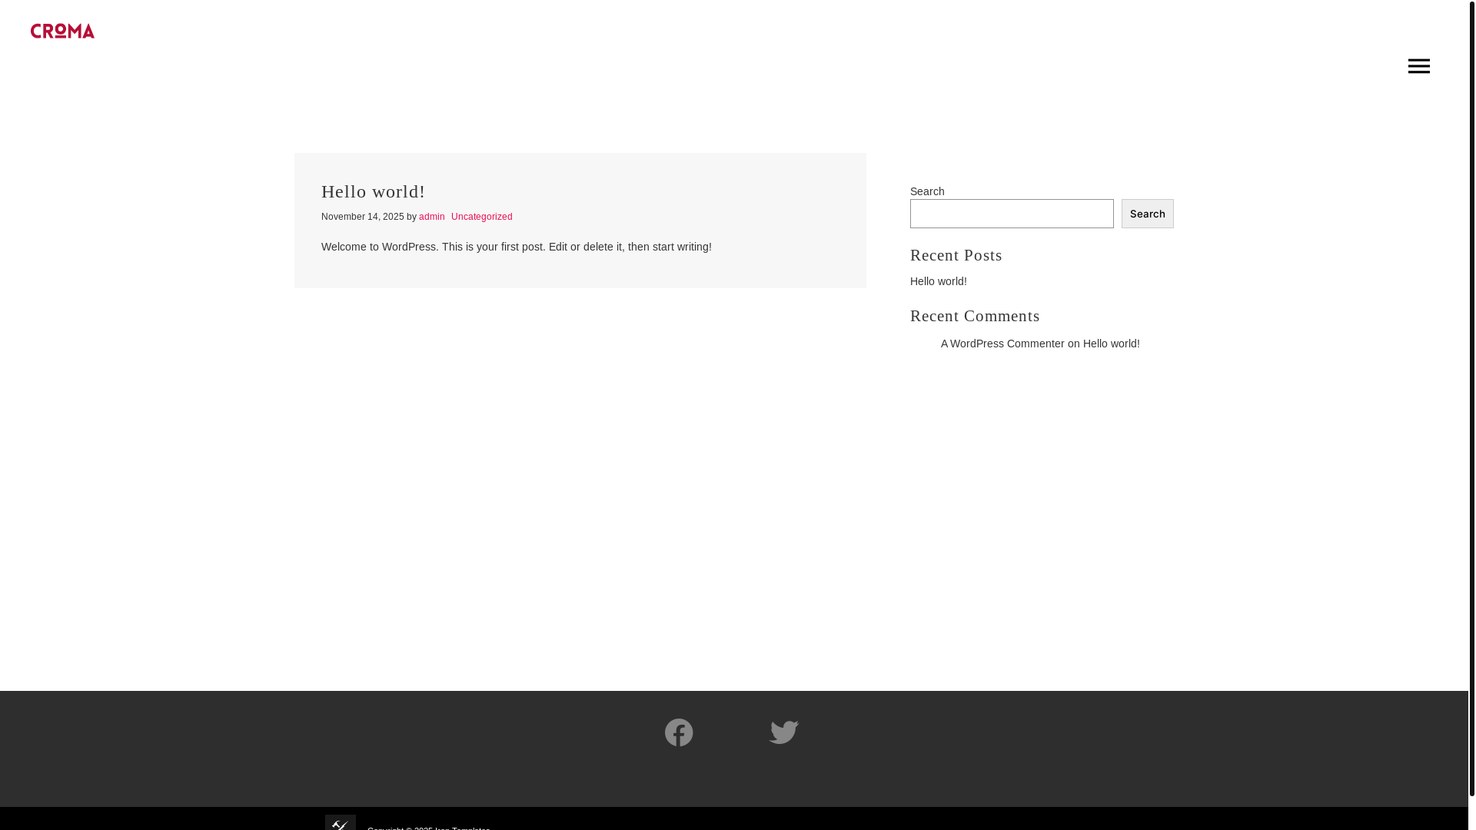Viewport: 1476px width, 830px height.
Task: Focus the search input field
Action: (x=1011, y=214)
